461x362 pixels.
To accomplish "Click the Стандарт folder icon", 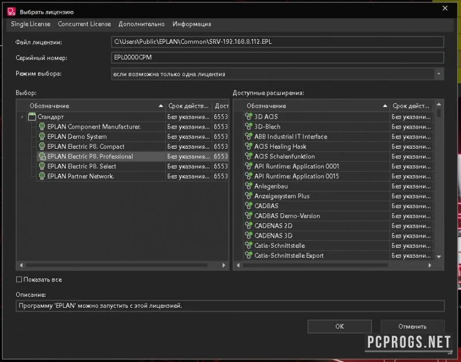I will [32, 117].
